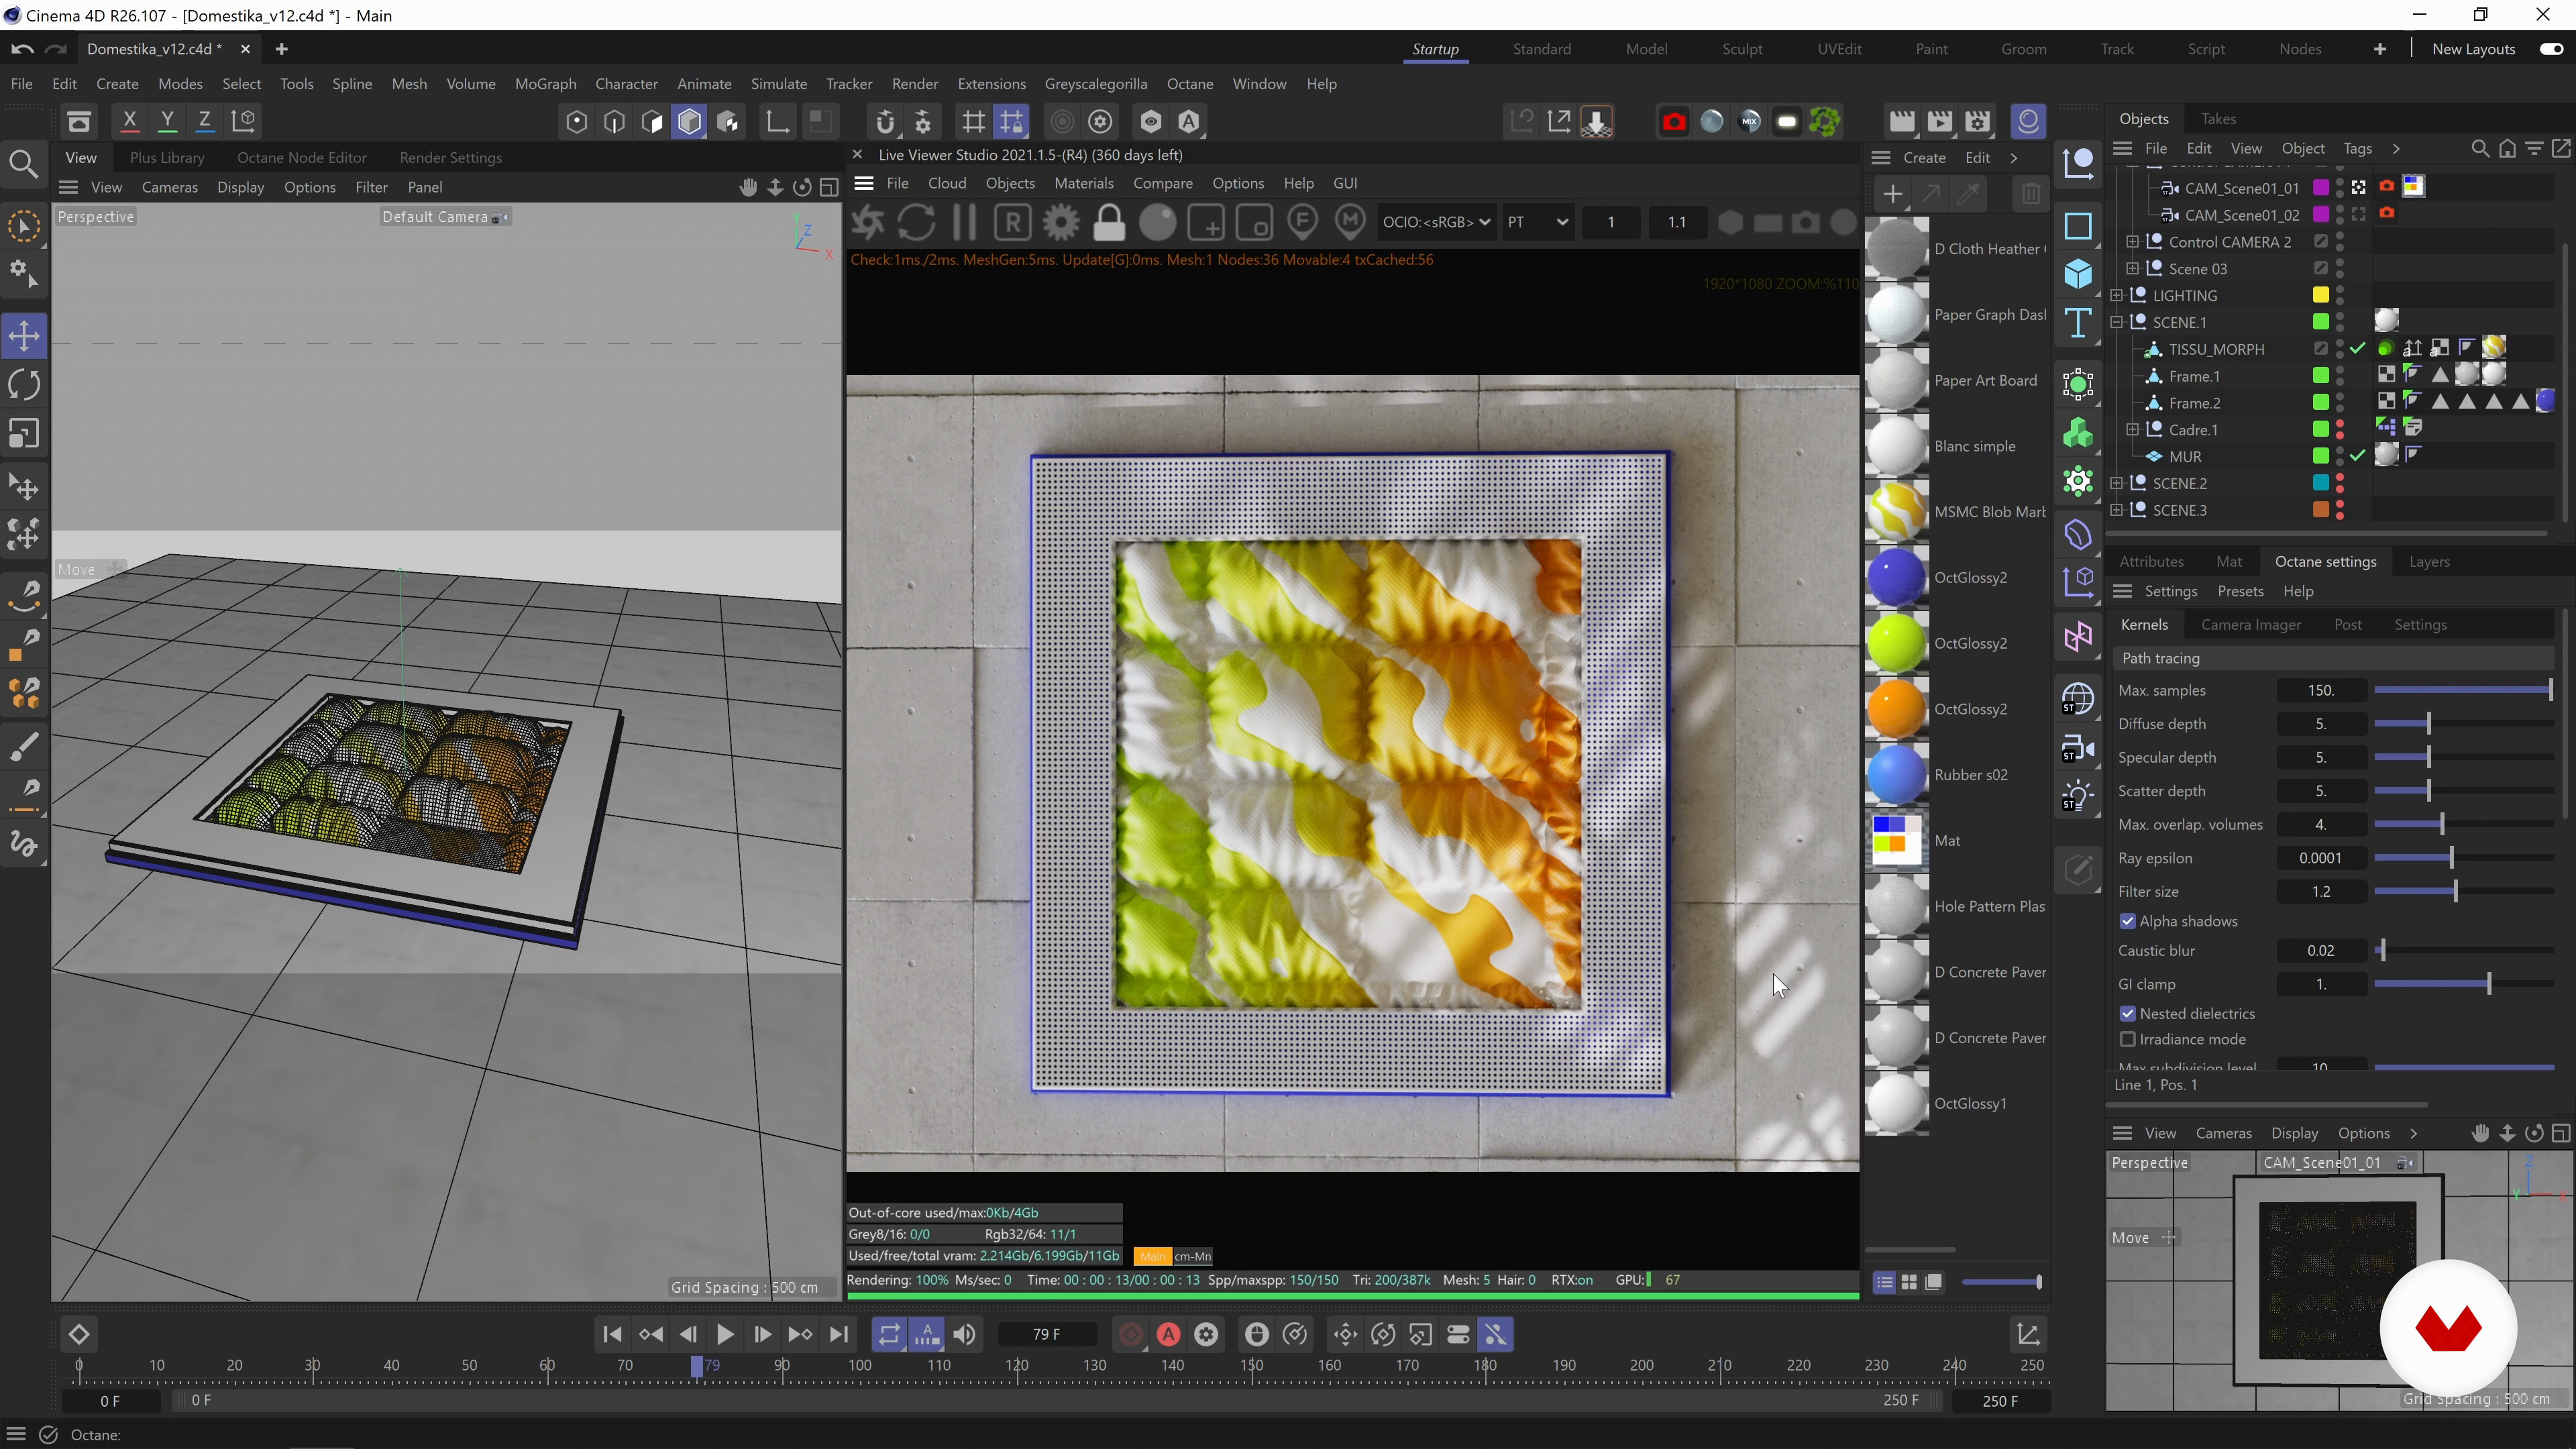
Task: Adjust the GI clamp slider
Action: [2464, 984]
